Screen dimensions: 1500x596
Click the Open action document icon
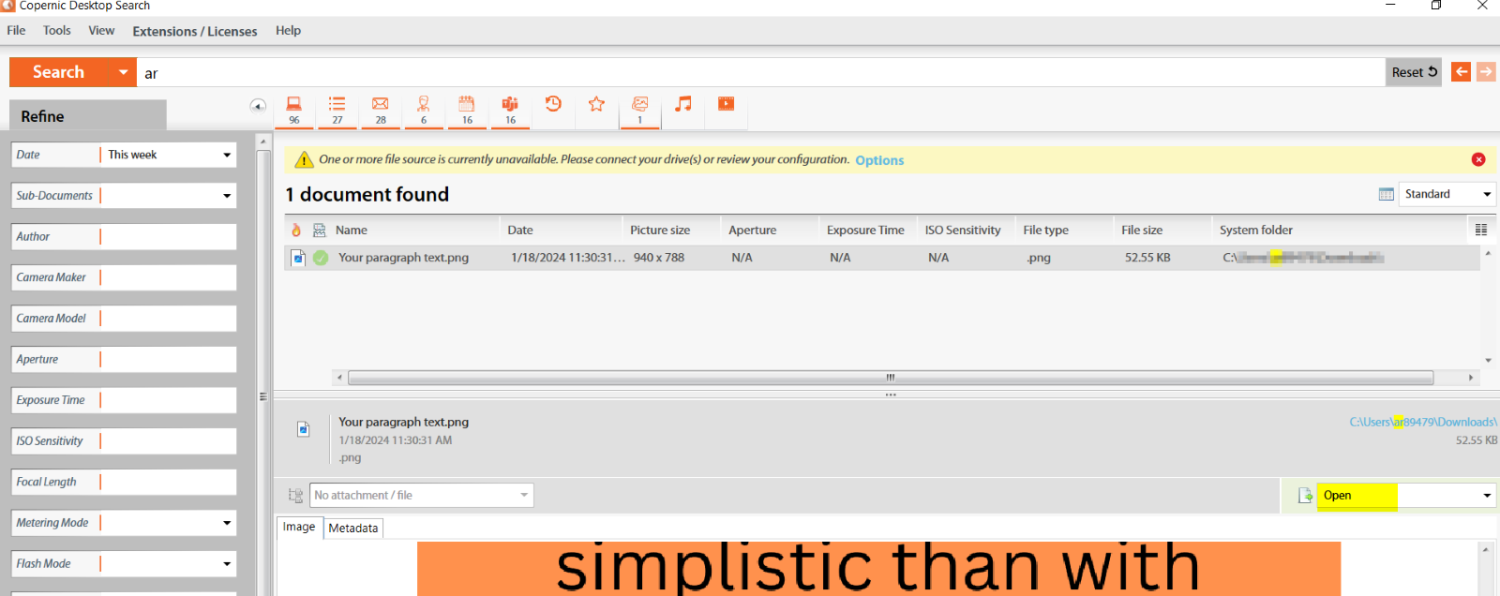pos(1305,496)
